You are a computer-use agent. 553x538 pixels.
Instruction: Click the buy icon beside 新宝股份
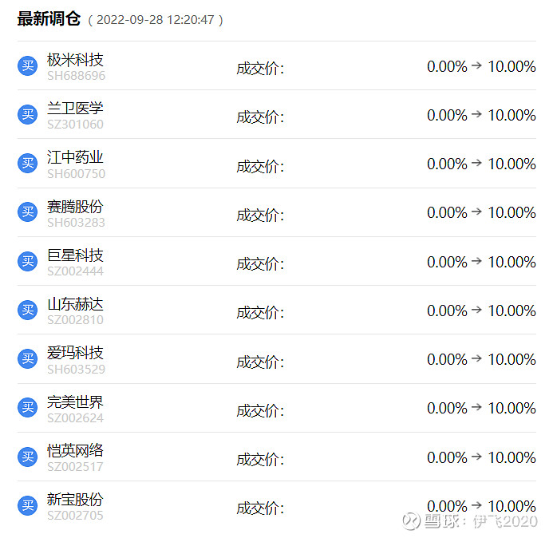(28, 506)
